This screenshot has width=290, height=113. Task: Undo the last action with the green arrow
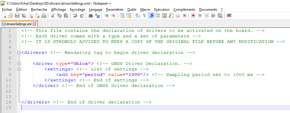75,16
